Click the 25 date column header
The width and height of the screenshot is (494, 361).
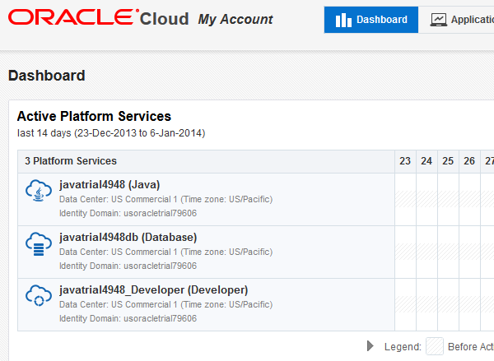point(448,161)
